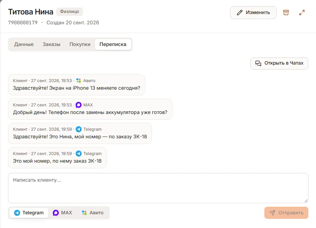Expand the client card to full screen
This screenshot has width=316, height=228.
(302, 13)
